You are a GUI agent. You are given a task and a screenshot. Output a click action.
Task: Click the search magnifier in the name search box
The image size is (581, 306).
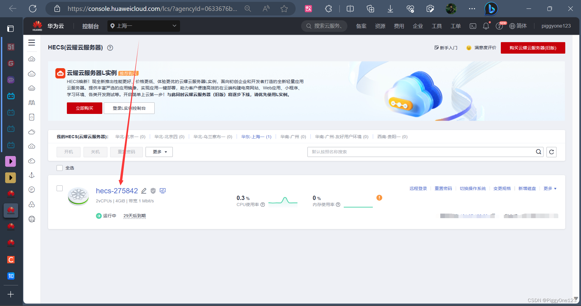539,152
